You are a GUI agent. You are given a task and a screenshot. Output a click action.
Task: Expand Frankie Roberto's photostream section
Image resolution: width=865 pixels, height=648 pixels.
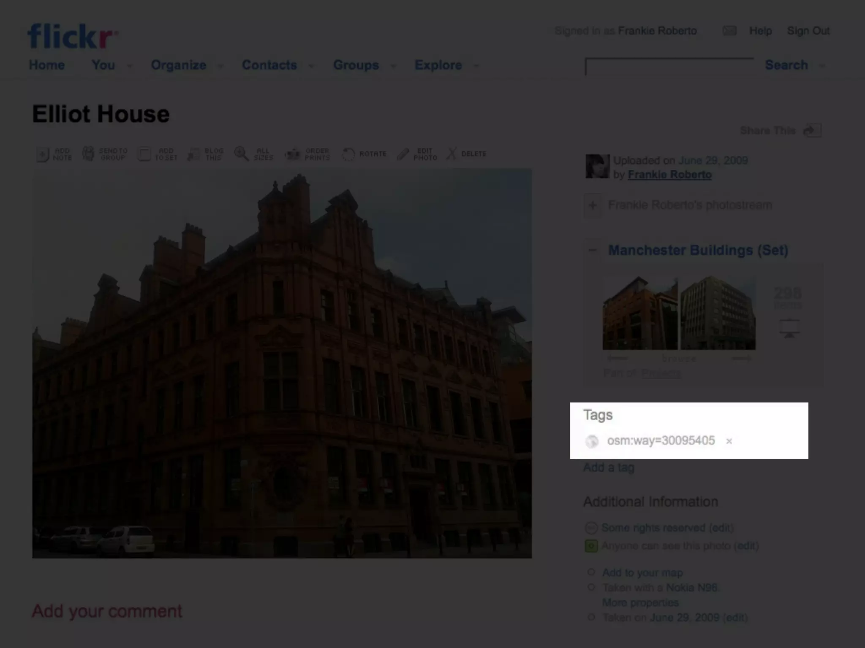593,205
